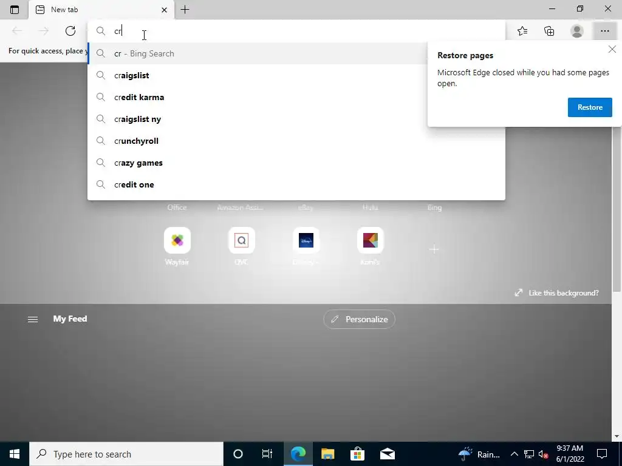Add a new quick link site
This screenshot has height=466, width=622.
coord(434,249)
